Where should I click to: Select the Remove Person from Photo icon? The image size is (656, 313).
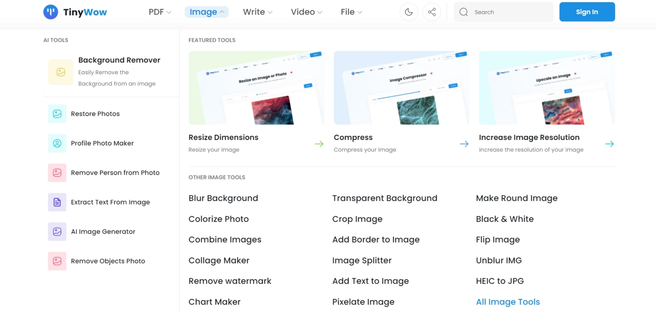(x=57, y=172)
